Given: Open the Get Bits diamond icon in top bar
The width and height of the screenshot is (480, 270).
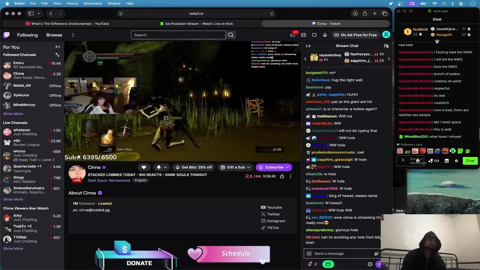Looking at the screenshot, I should click(325, 35).
